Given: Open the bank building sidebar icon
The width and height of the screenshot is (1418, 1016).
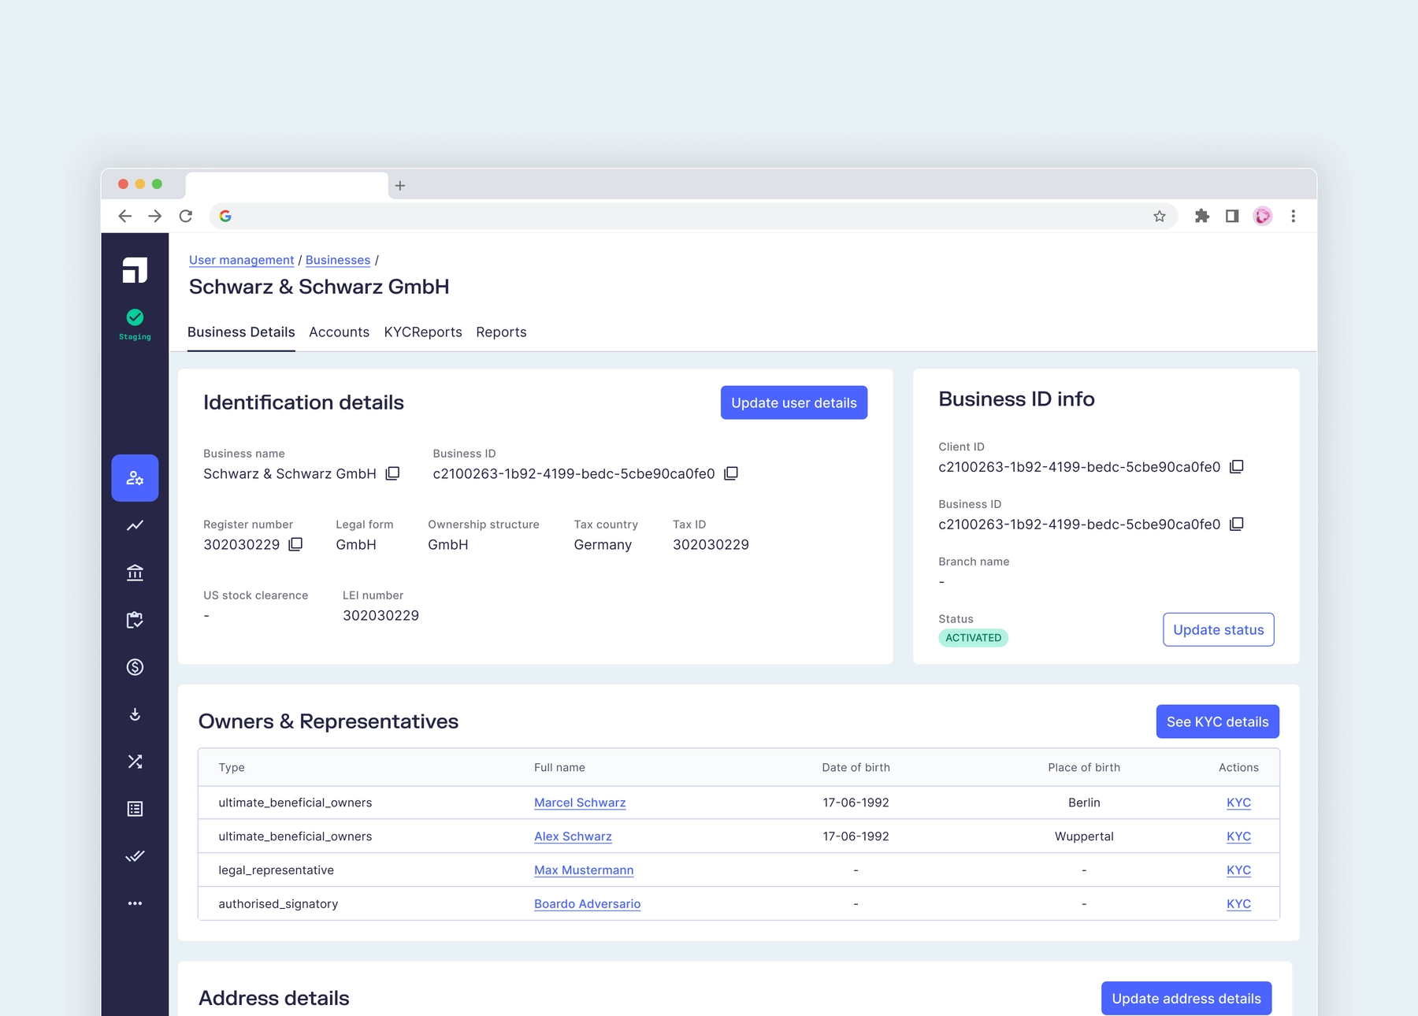Looking at the screenshot, I should pyautogui.click(x=135, y=573).
